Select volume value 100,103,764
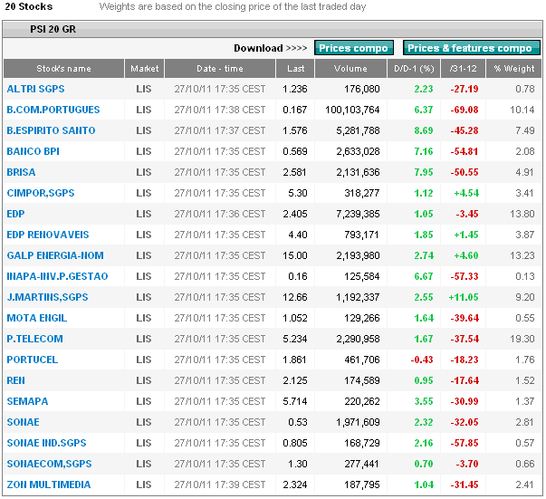 pyautogui.click(x=352, y=110)
